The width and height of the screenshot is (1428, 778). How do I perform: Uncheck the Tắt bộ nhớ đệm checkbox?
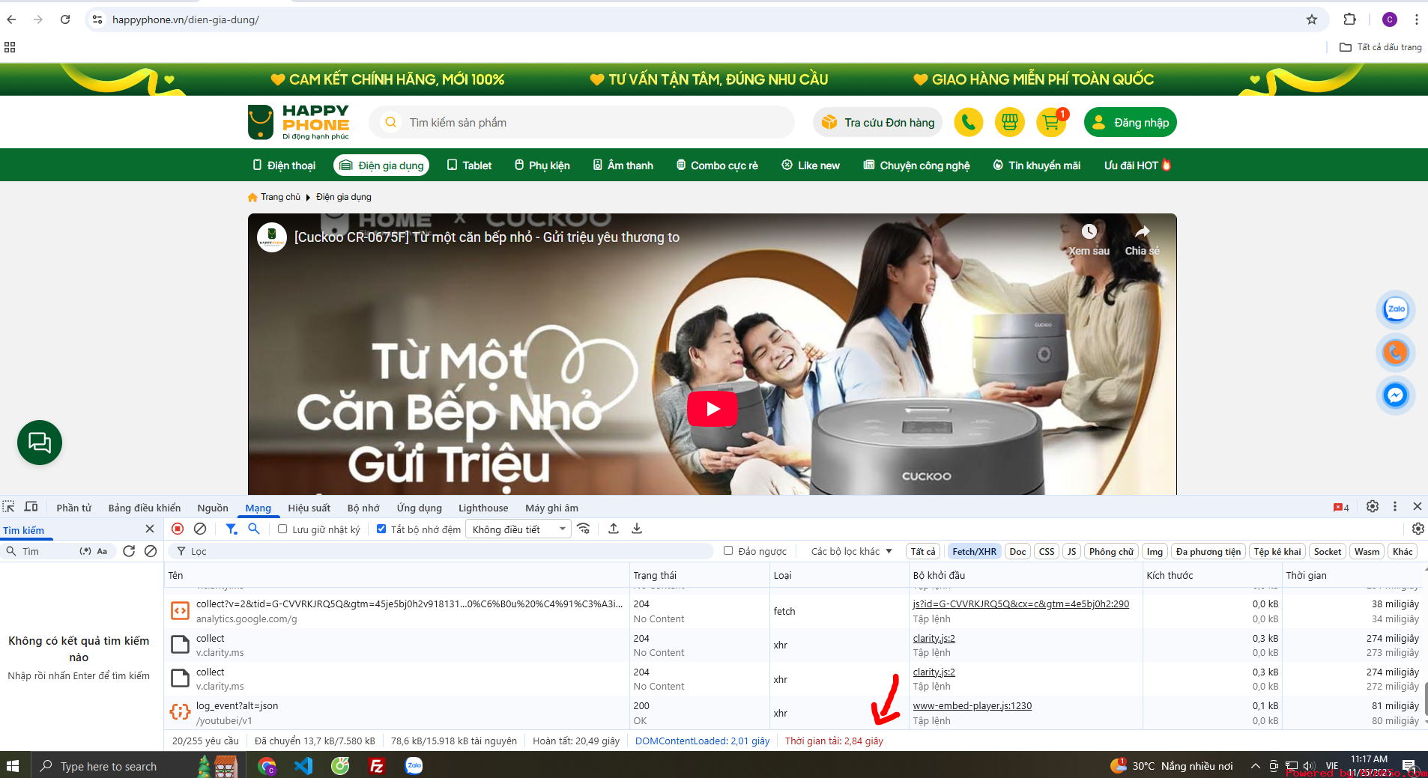click(x=381, y=529)
